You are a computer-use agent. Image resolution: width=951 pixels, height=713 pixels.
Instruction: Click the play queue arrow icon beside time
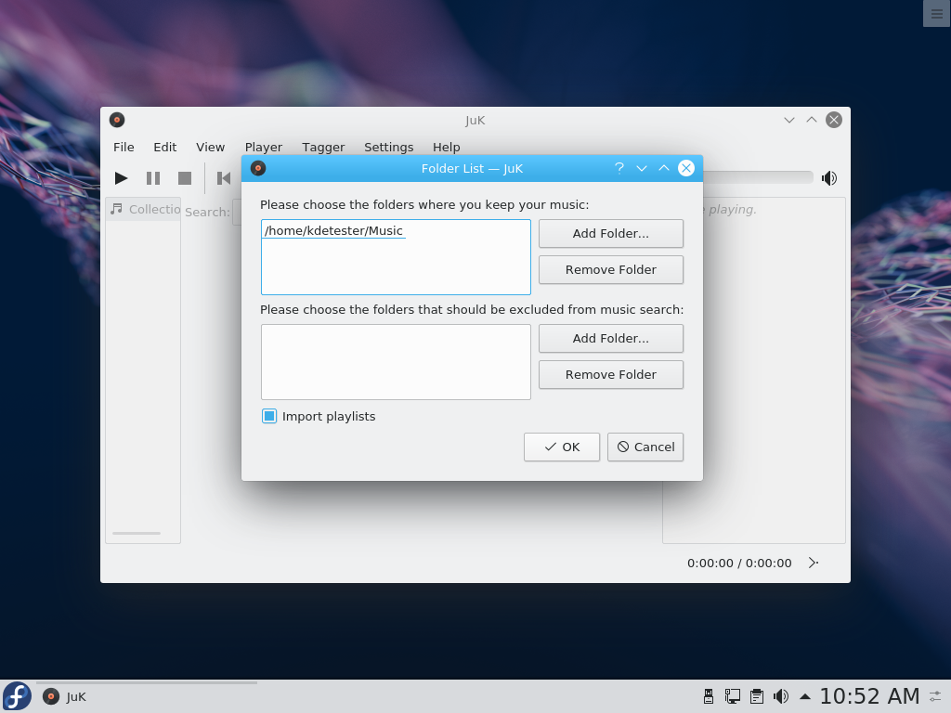[814, 563]
